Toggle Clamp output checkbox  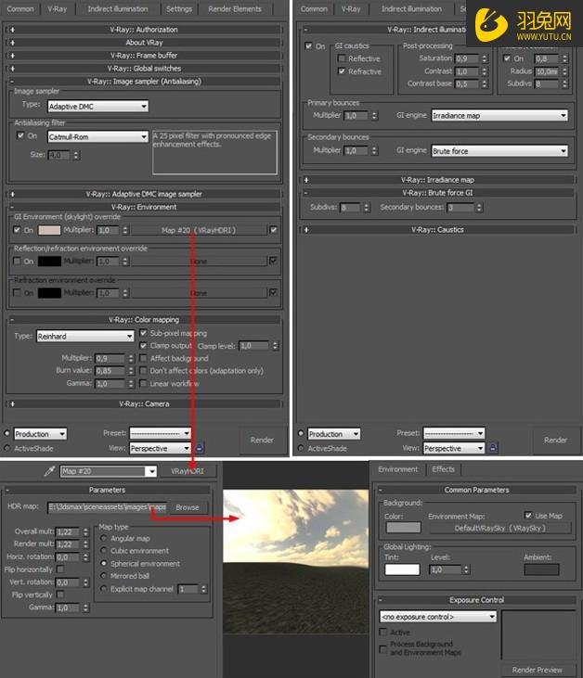click(143, 345)
